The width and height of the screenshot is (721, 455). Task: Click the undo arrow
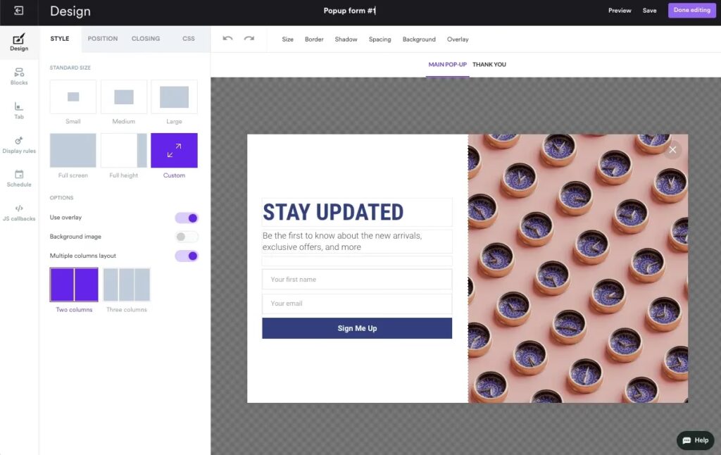227,39
